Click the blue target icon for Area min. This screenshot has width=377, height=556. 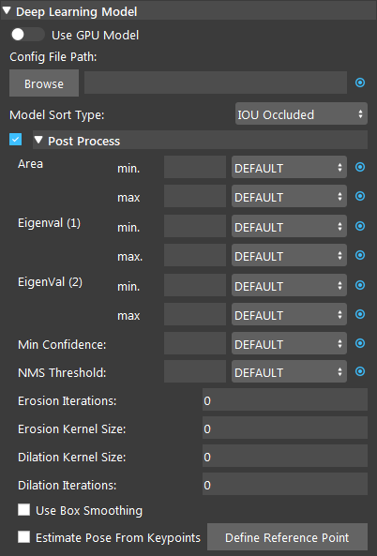point(360,167)
